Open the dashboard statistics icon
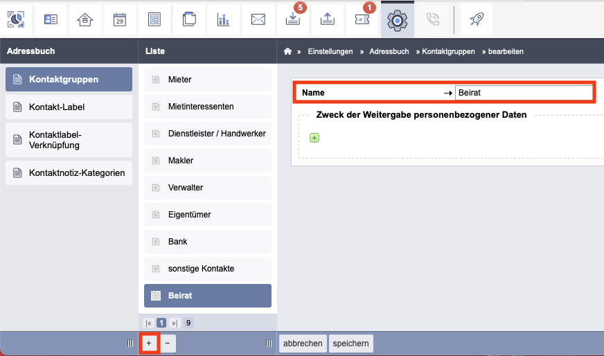604x356 pixels. click(x=16, y=19)
